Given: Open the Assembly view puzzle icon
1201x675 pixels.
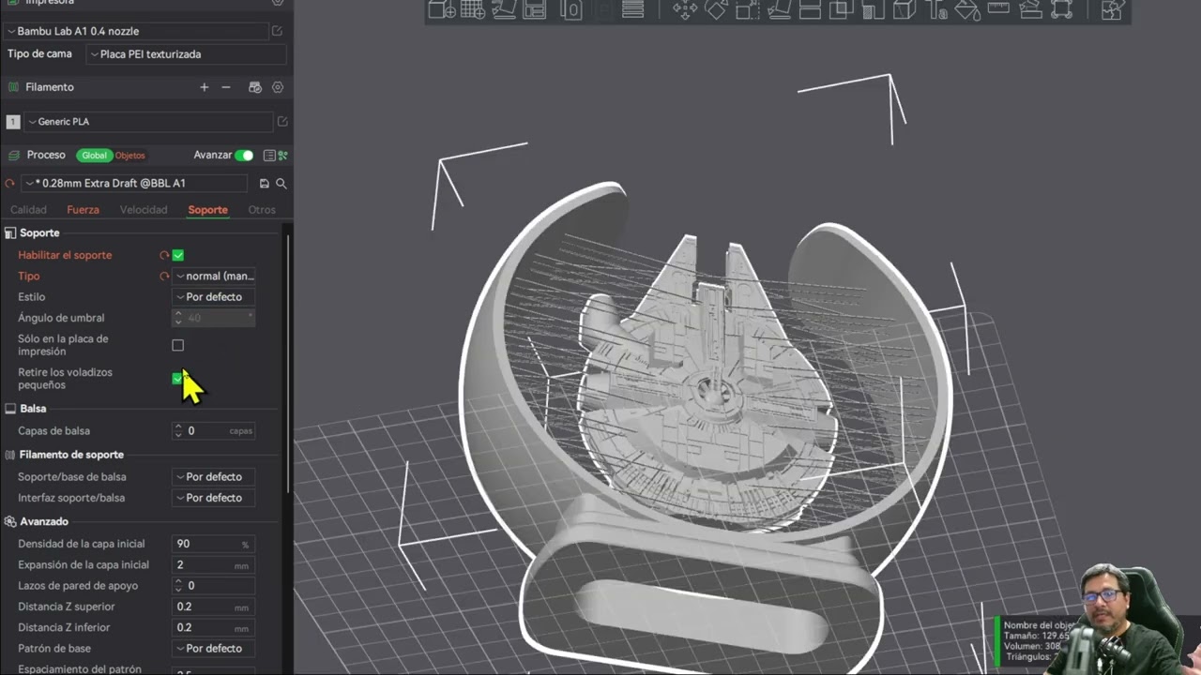Looking at the screenshot, I should (x=1113, y=10).
